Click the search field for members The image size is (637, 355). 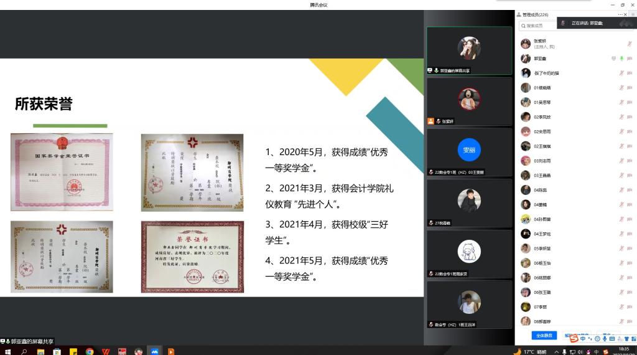click(538, 26)
